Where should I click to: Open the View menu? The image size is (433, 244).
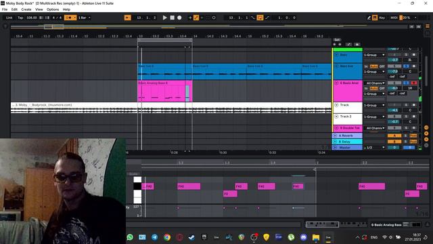point(39,9)
